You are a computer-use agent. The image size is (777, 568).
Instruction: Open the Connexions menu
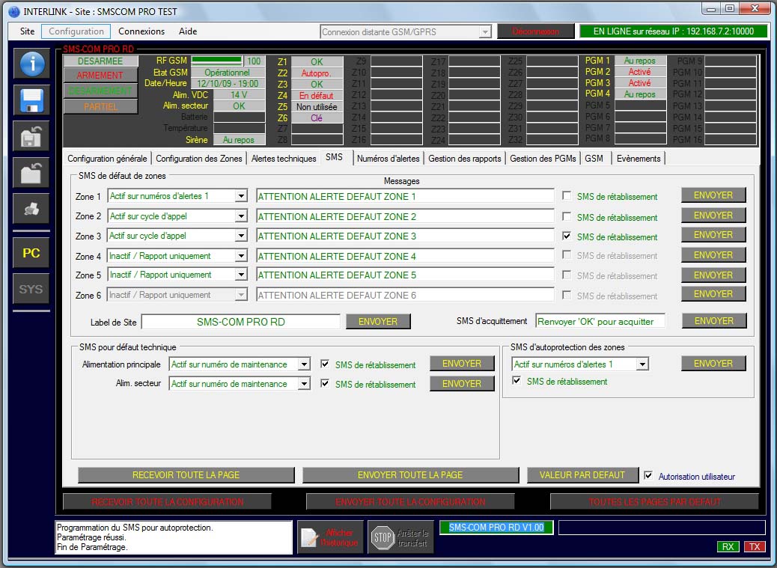[x=141, y=31]
